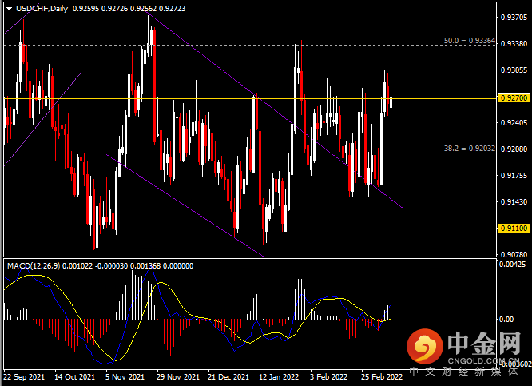Click the 22 Sep 2021 date label
This screenshot has width=532, height=386.
point(26,376)
